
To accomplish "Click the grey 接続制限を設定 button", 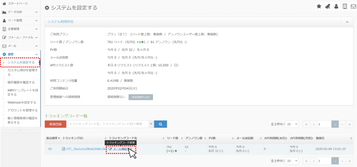I will [141, 97].
